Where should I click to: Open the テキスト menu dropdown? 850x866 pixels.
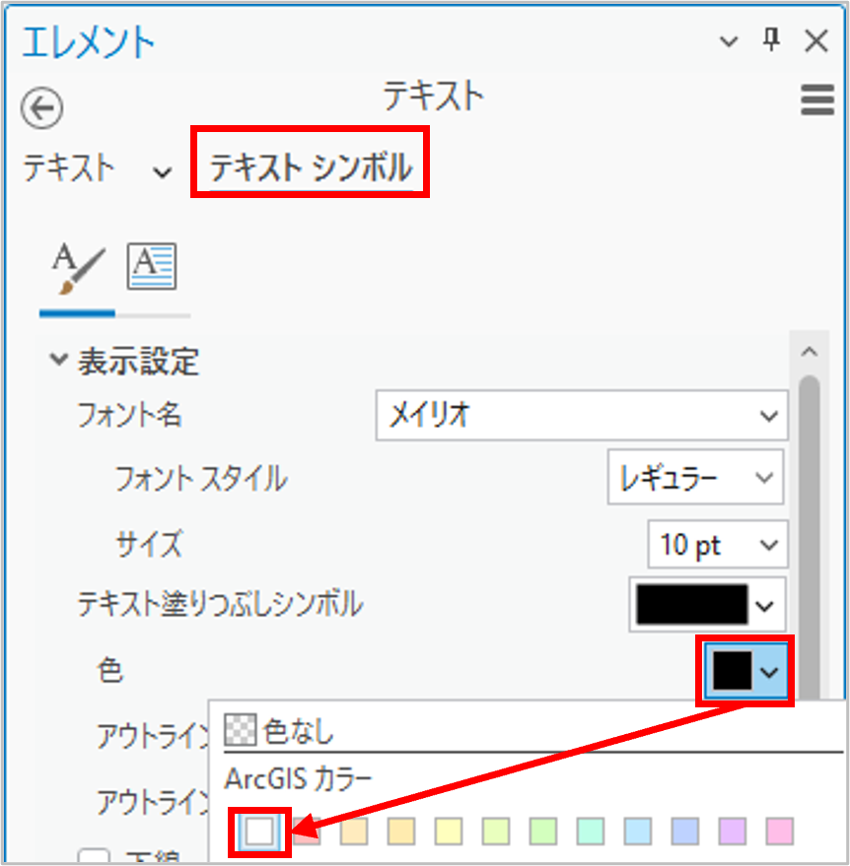point(97,169)
